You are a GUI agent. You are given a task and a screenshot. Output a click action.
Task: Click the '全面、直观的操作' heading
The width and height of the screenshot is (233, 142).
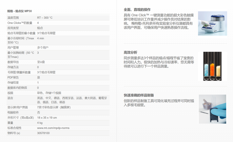137,10
